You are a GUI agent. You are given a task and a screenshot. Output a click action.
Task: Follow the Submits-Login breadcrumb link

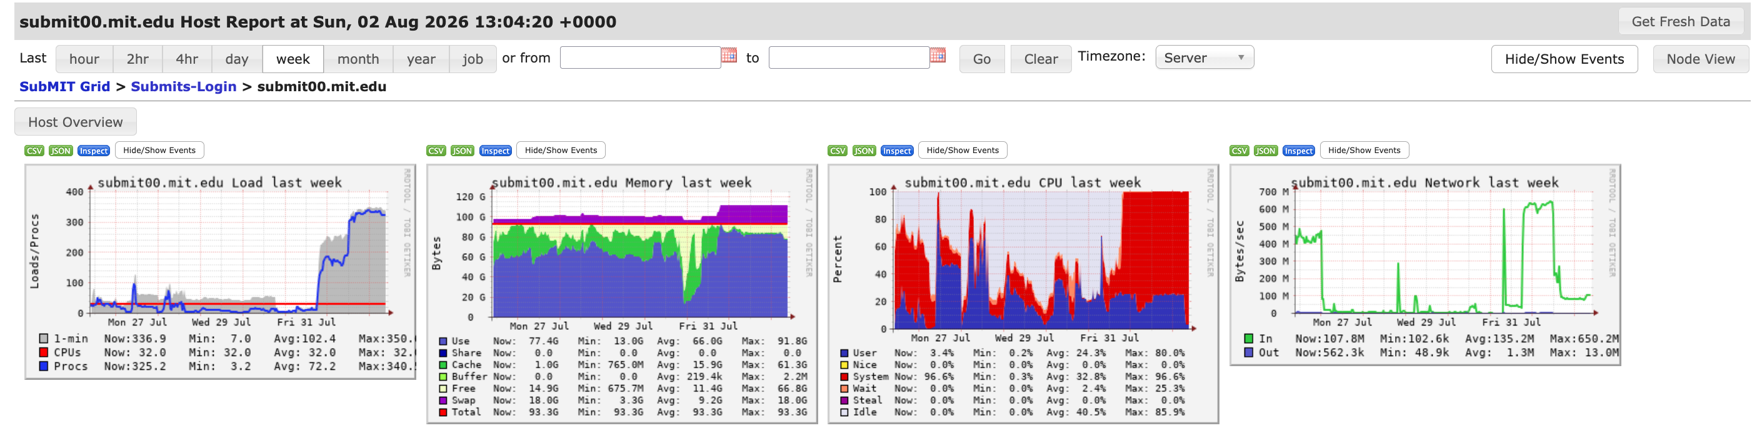(183, 87)
